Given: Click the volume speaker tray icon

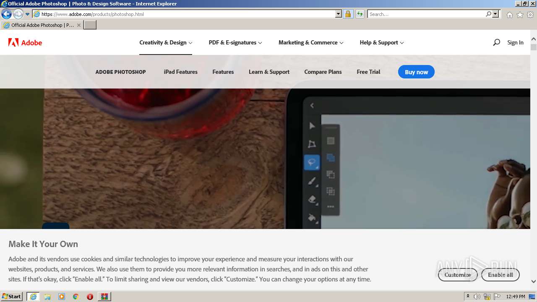Looking at the screenshot, I should pyautogui.click(x=477, y=297).
